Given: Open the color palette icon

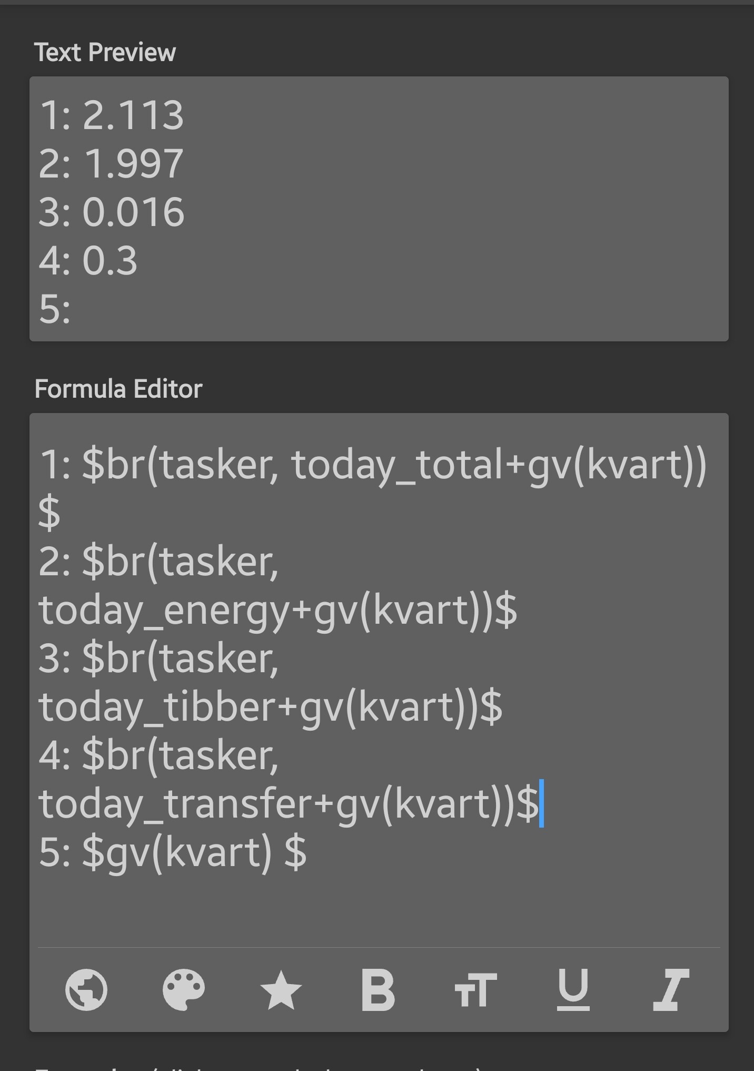Looking at the screenshot, I should pos(183,989).
